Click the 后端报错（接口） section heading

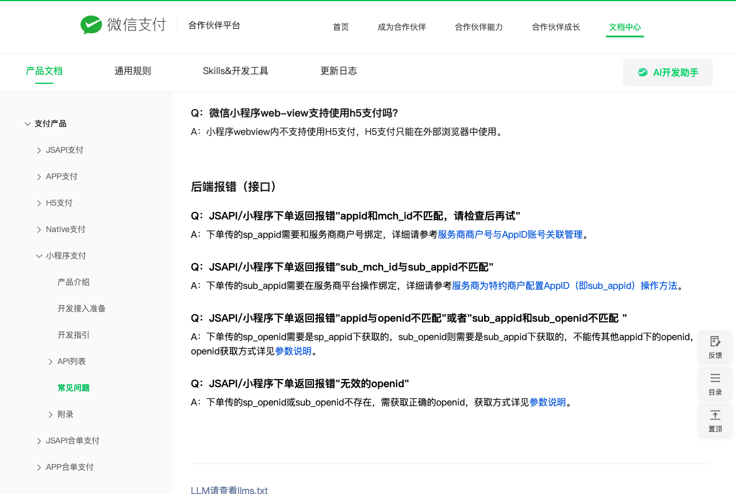(x=236, y=187)
